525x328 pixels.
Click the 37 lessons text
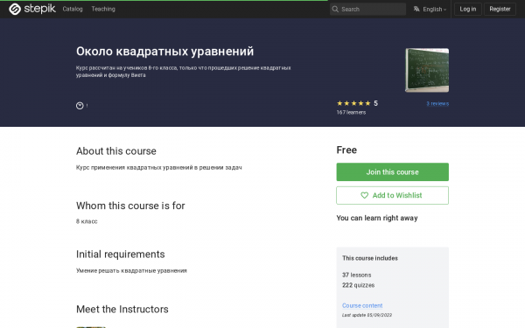click(x=357, y=276)
